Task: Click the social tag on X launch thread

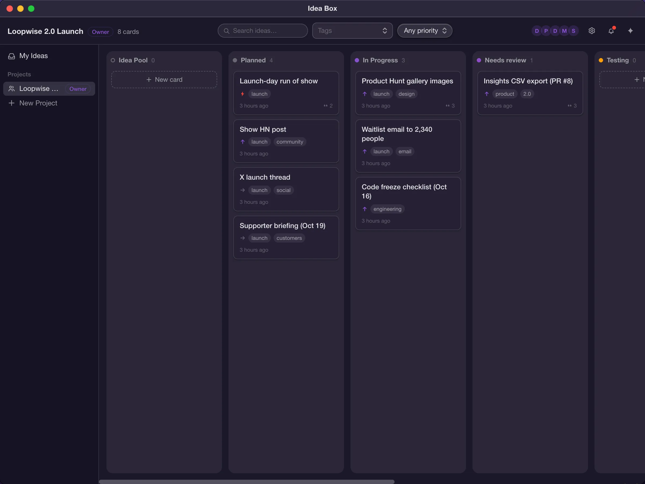Action: (x=283, y=190)
